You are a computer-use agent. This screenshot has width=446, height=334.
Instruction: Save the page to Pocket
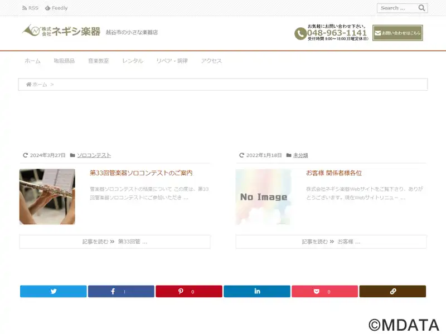324,291
